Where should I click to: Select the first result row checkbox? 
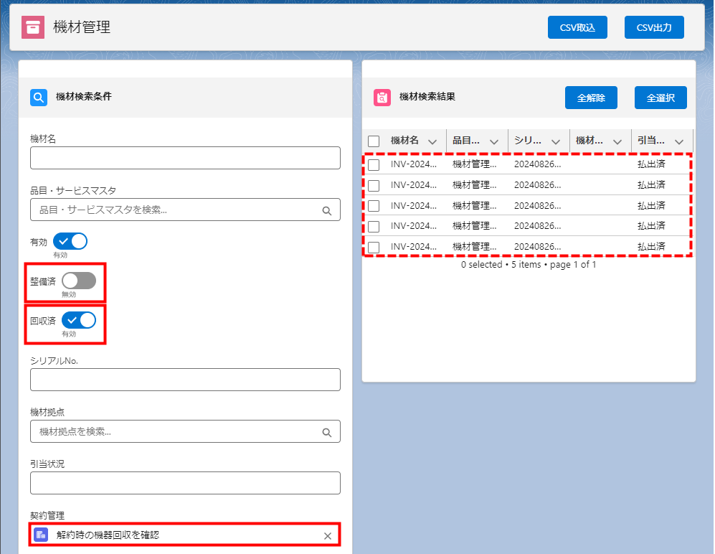point(374,165)
